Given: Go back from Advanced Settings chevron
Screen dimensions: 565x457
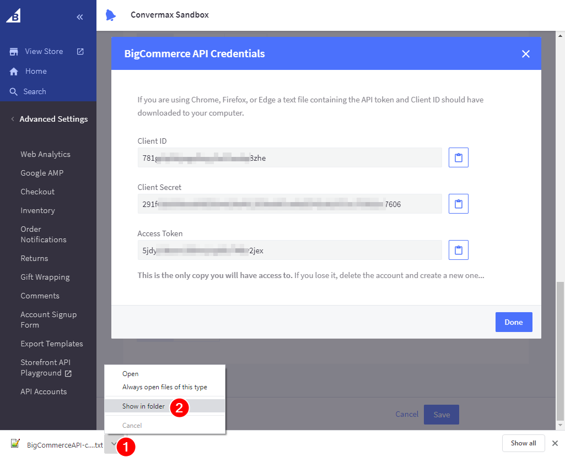Looking at the screenshot, I should pyautogui.click(x=13, y=119).
